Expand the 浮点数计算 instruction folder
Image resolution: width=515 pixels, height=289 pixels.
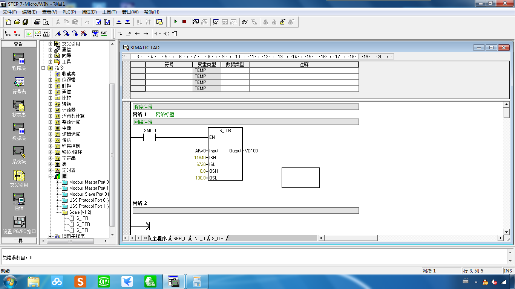tap(51, 116)
